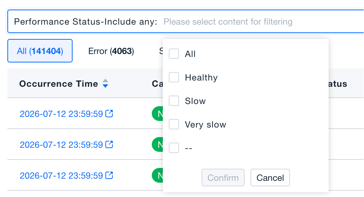Open first row 2026-07-12 23:59:59 timestamp link
Viewport: 364px width, 197px height.
click(x=61, y=114)
